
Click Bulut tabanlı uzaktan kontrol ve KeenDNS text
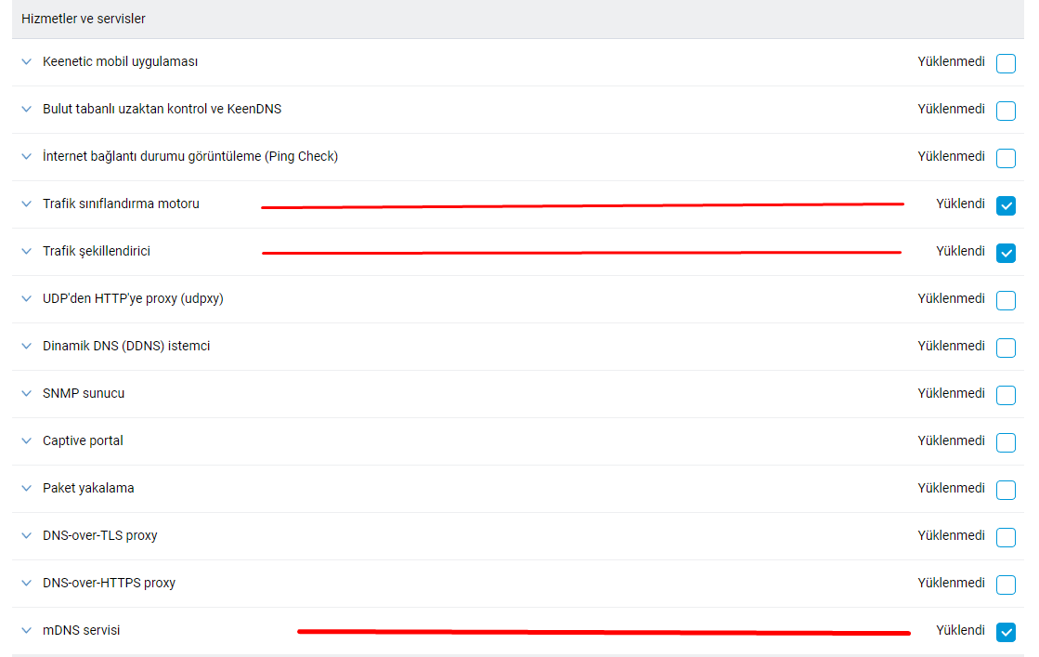pyautogui.click(x=162, y=109)
